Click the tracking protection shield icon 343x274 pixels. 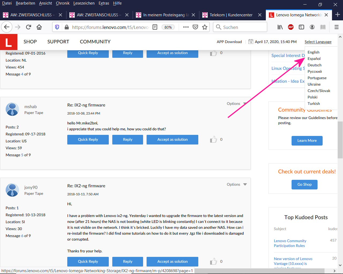(x=57, y=27)
